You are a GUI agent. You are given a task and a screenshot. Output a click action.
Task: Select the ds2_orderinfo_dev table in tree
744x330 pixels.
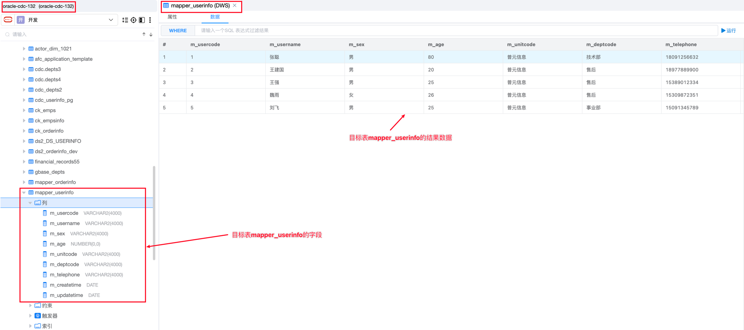[x=56, y=151]
